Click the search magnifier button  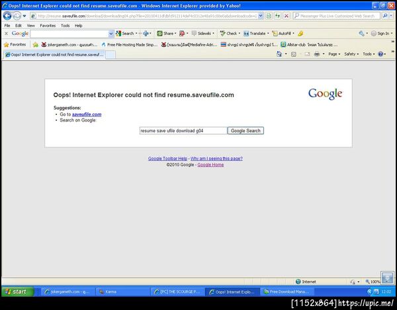385,16
